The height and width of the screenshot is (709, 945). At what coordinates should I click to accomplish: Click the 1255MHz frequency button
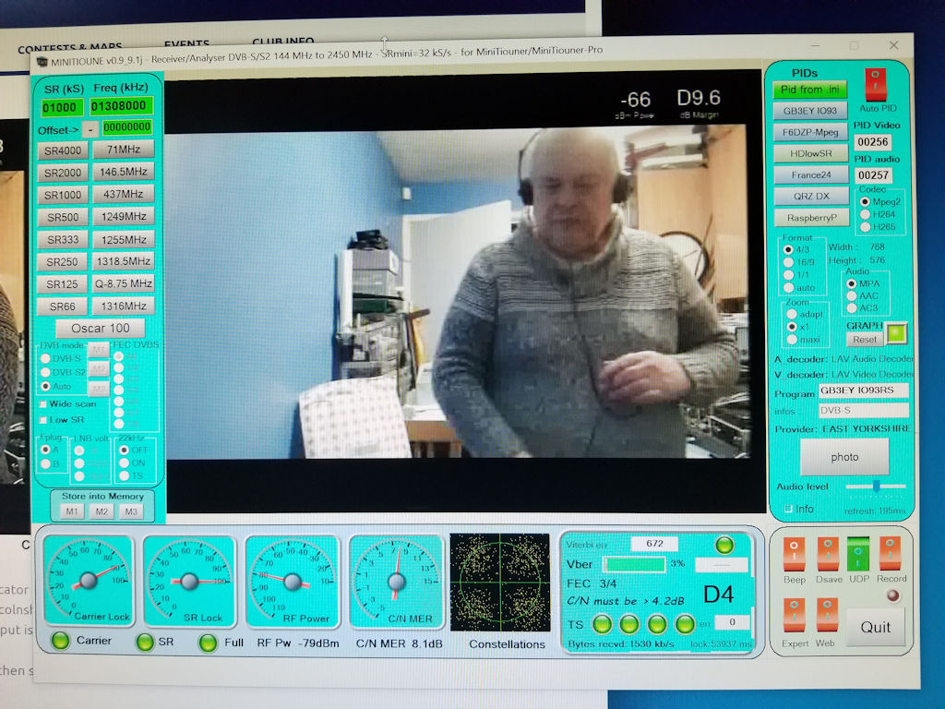pos(124,239)
